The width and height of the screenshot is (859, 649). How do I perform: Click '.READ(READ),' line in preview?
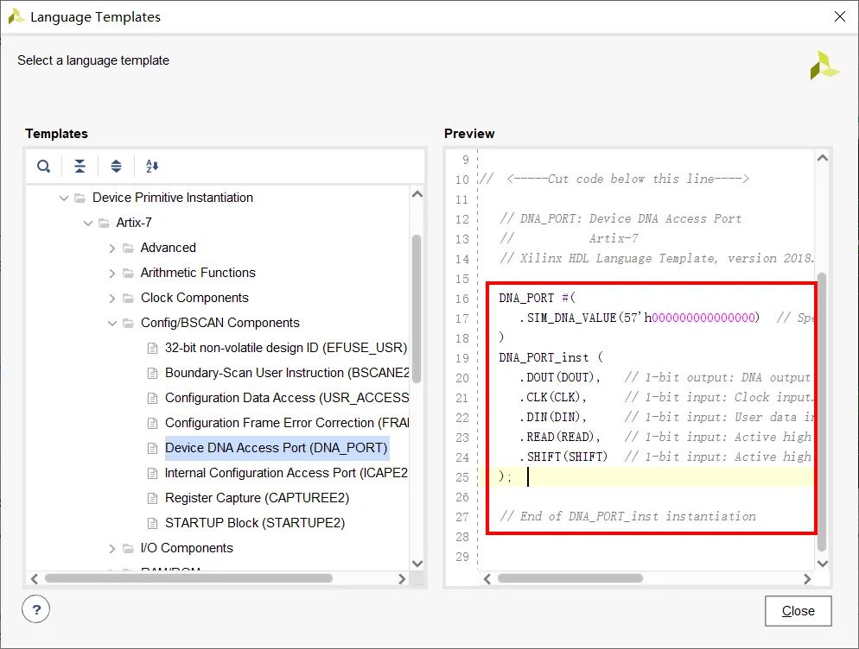click(x=559, y=437)
